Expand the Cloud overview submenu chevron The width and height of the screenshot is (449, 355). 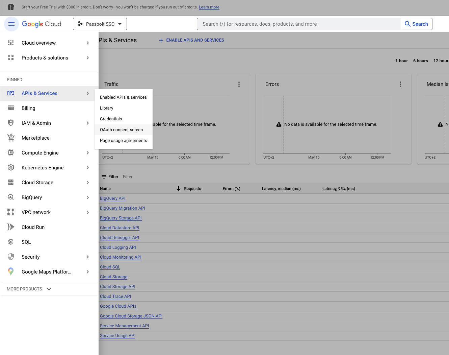88,43
